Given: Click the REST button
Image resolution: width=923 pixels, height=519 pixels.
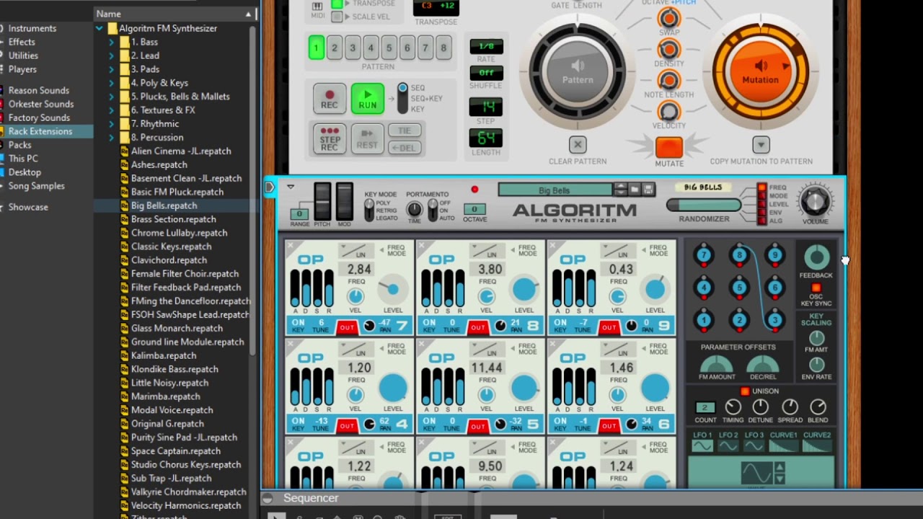Looking at the screenshot, I should click(x=367, y=138).
